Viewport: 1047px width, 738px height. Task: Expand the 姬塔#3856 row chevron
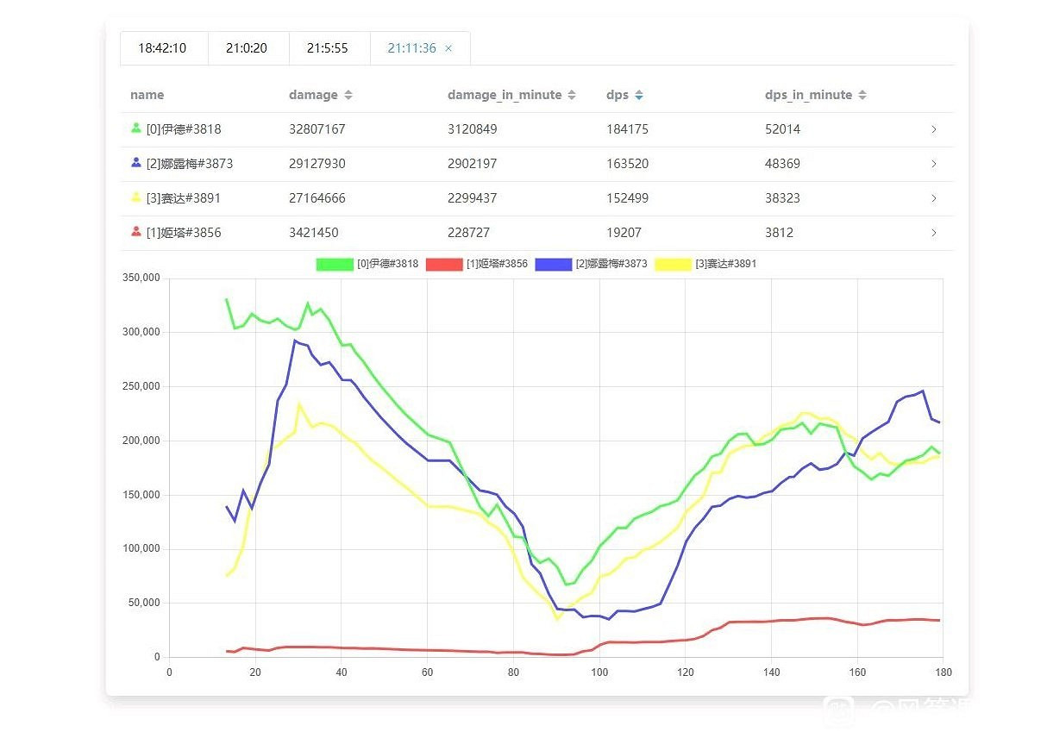coord(934,233)
